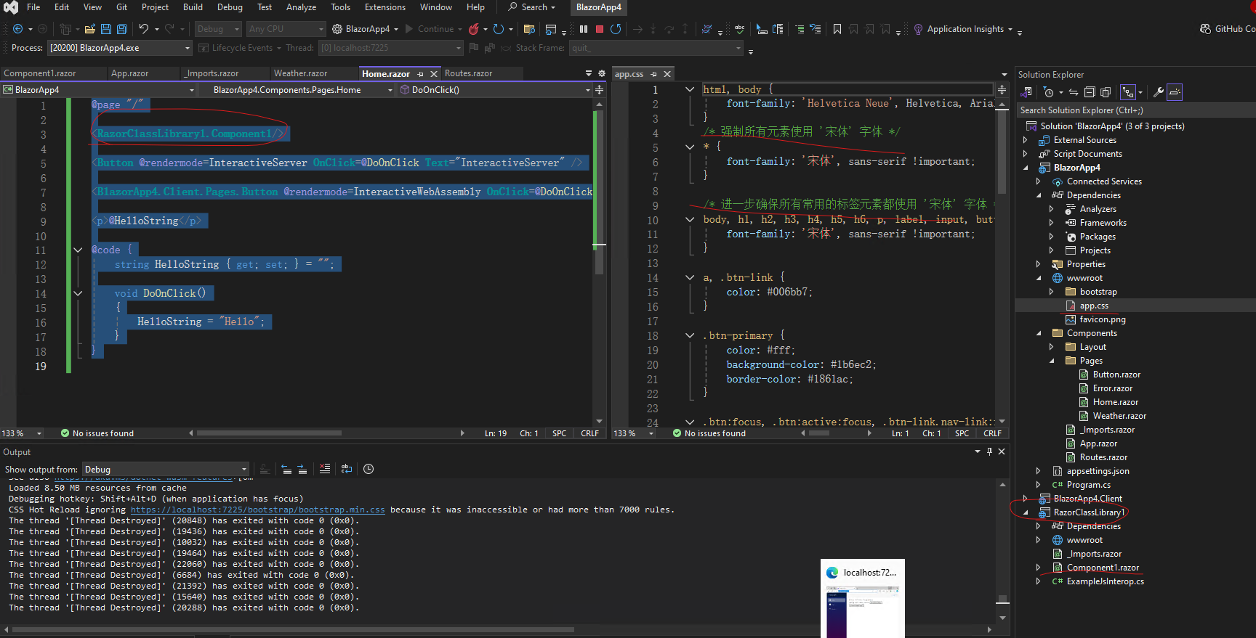The height and width of the screenshot is (638, 1256).
Task: Click the Output timestamps clock icon
Action: click(x=369, y=469)
